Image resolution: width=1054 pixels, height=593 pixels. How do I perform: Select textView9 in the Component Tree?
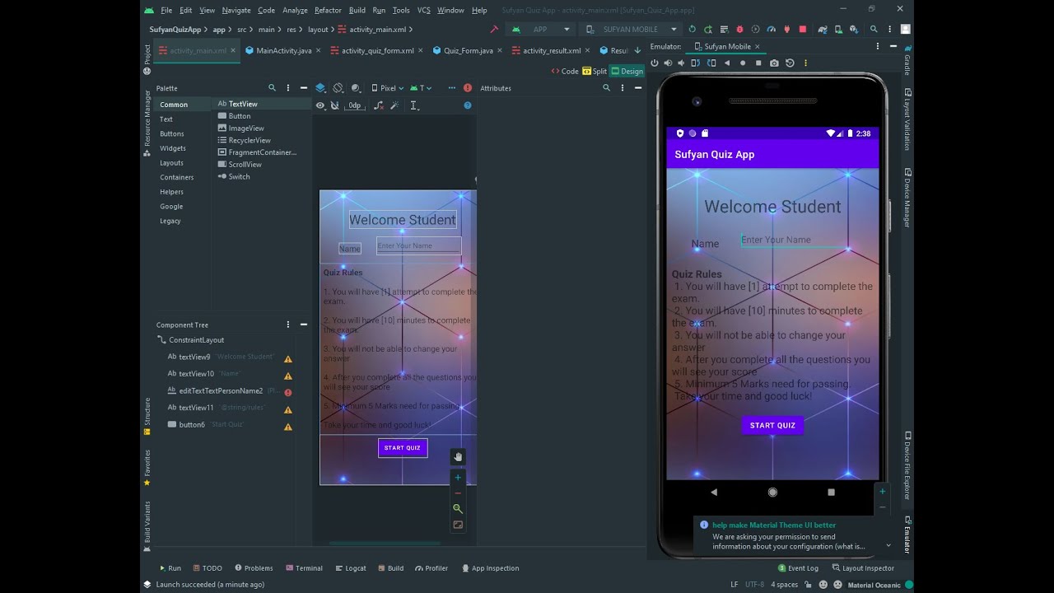(x=194, y=357)
